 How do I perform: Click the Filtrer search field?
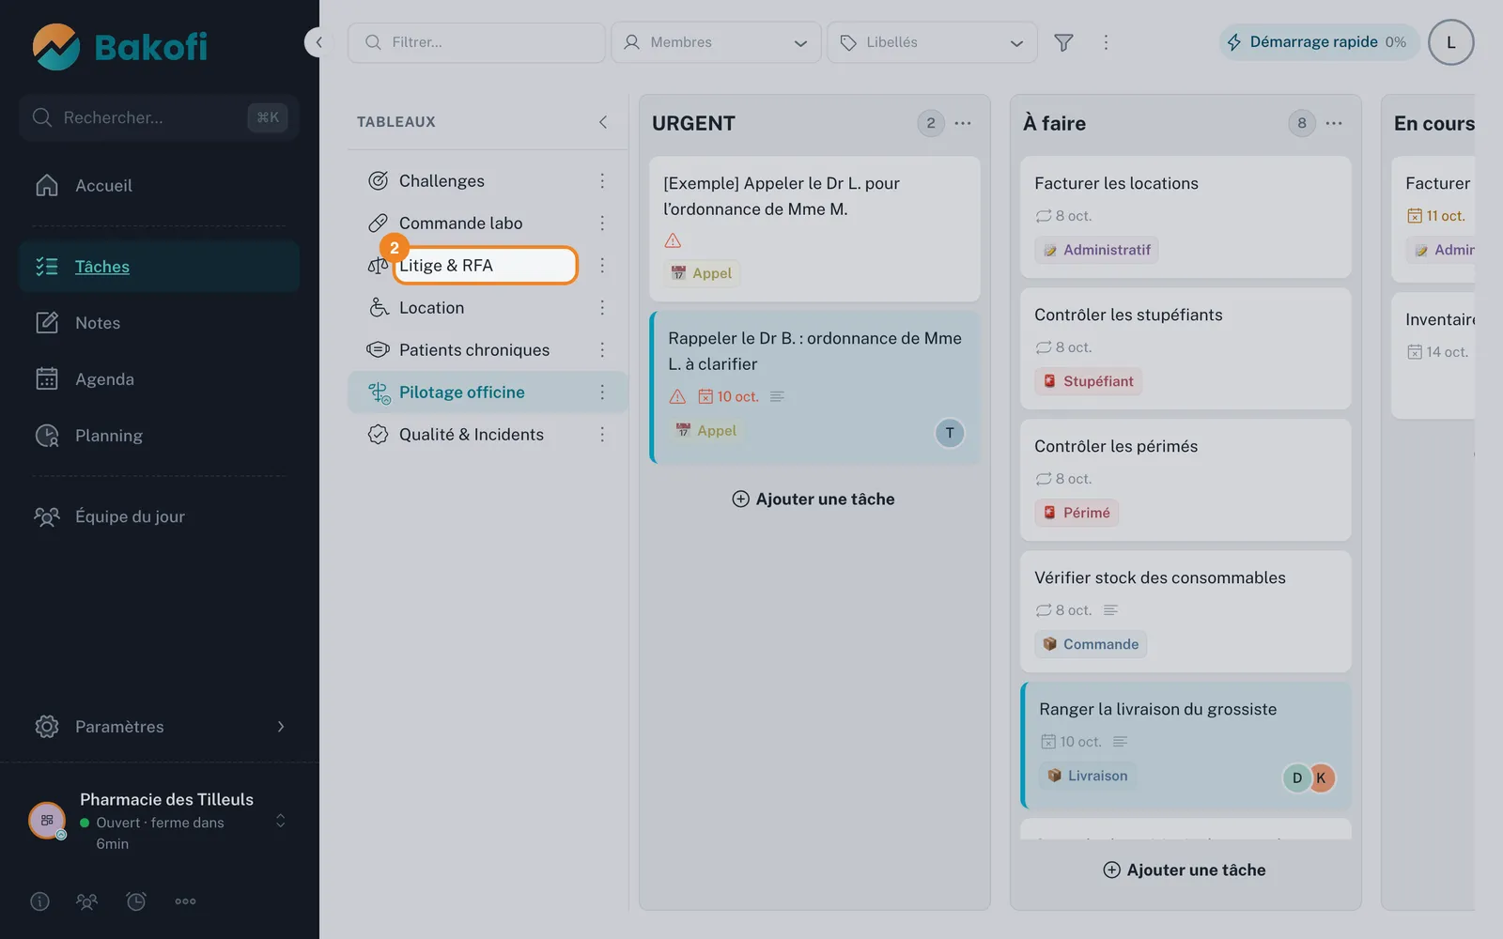[476, 42]
